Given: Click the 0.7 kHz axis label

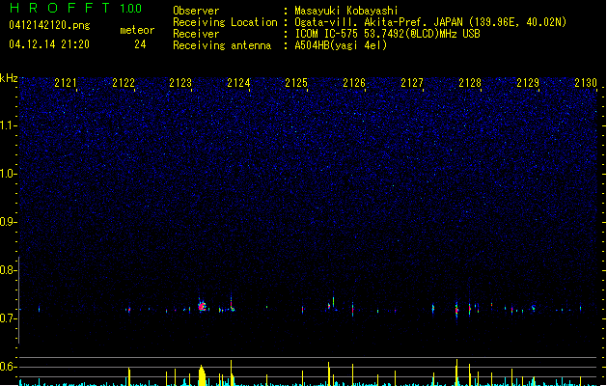Looking at the screenshot, I should [x=9, y=318].
